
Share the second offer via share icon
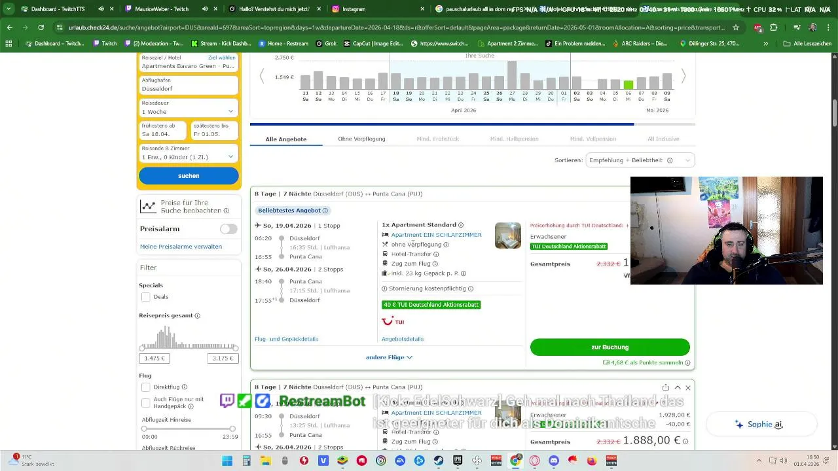pyautogui.click(x=666, y=387)
